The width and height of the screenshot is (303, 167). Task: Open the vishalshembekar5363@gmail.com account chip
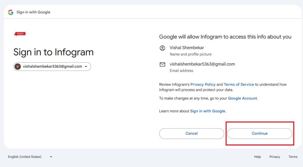(x=52, y=67)
